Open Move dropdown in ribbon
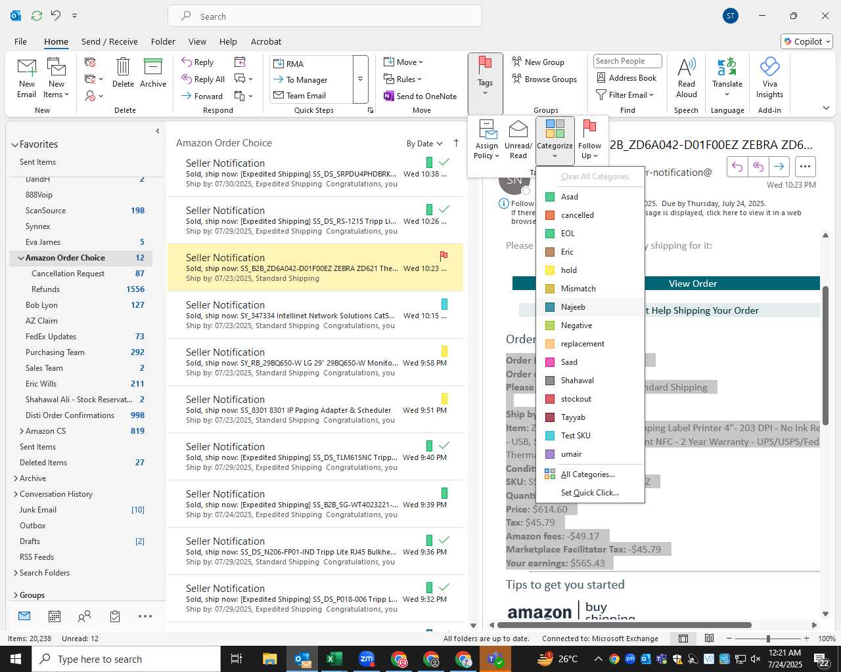 tap(403, 62)
